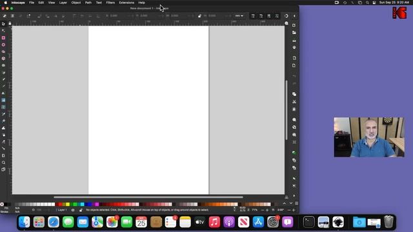Open the Layer 1 layer selector

click(62, 210)
